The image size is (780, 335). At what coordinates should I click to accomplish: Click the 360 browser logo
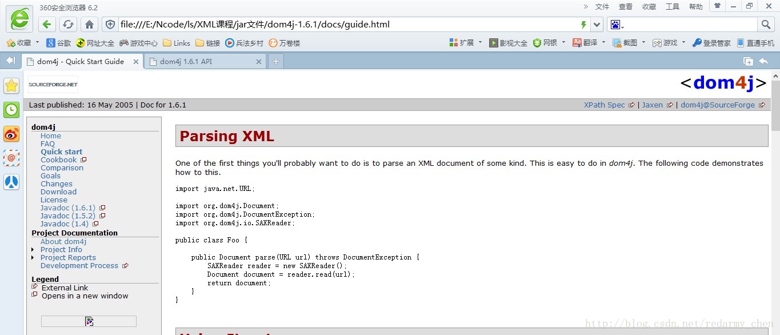[19, 19]
